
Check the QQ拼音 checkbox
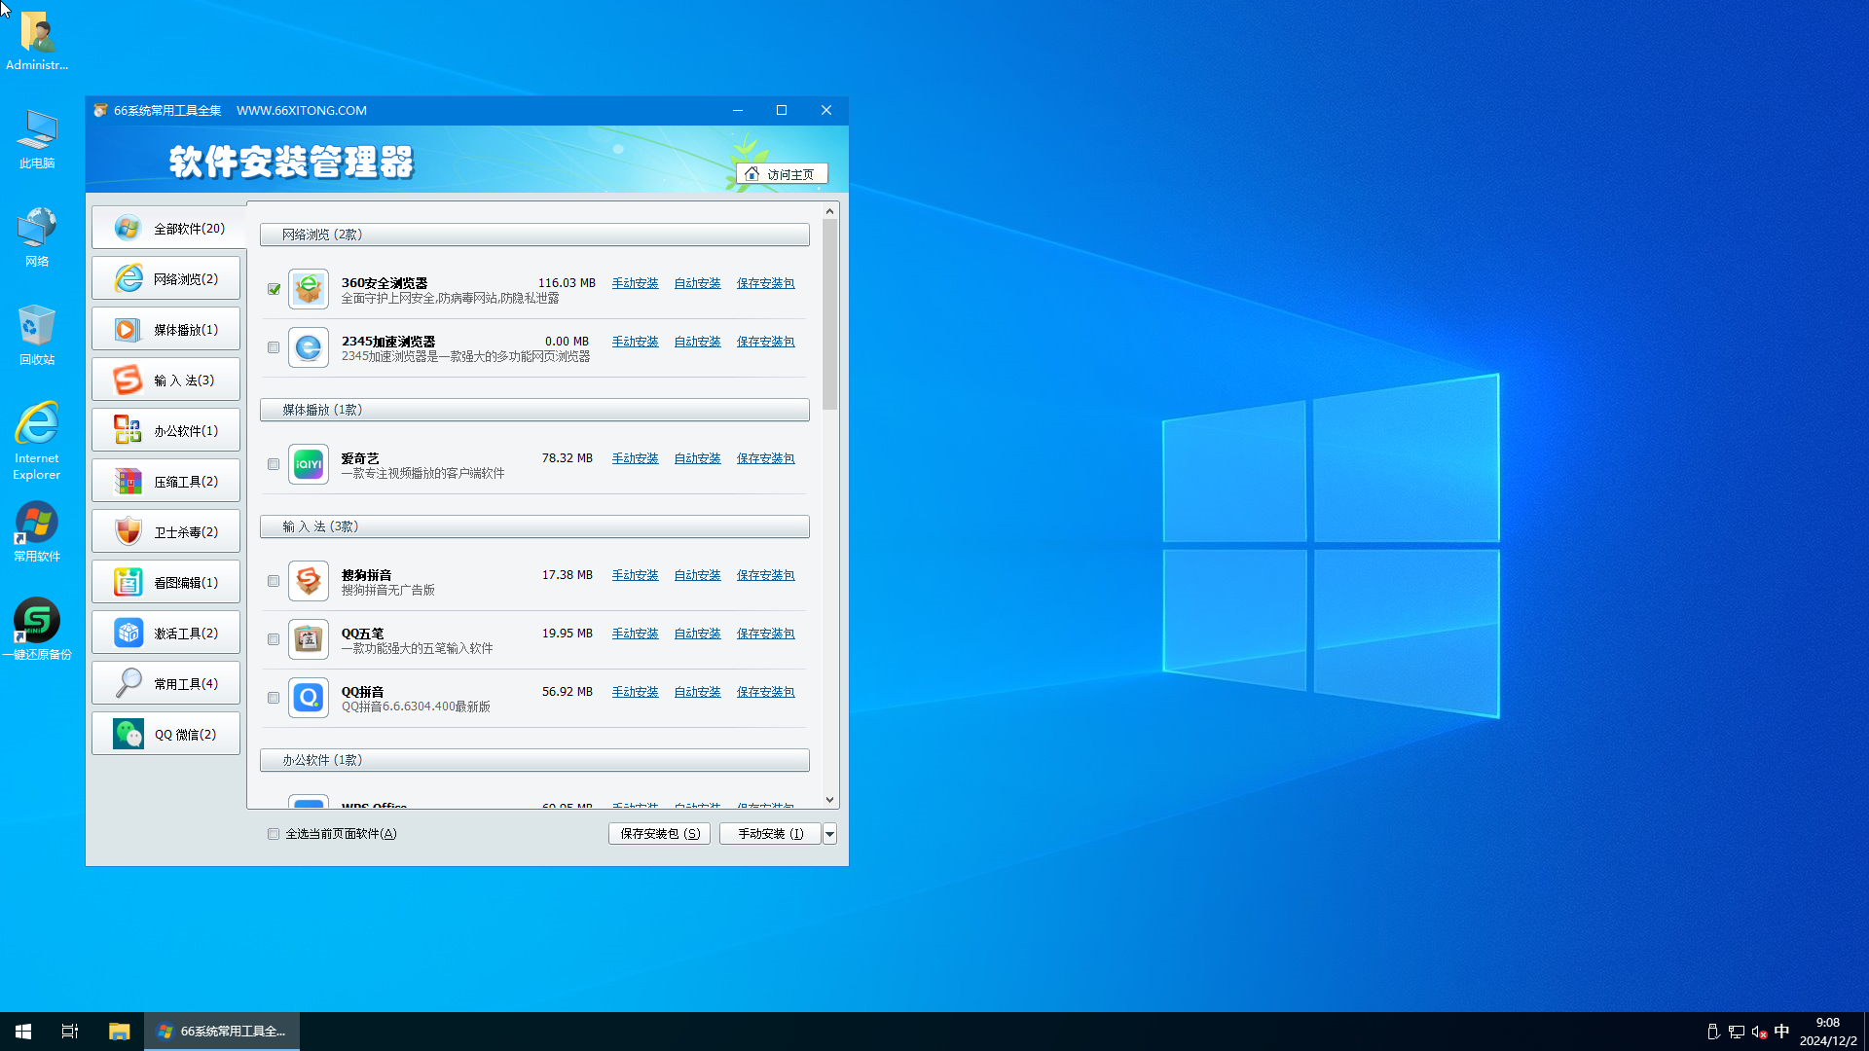[x=274, y=698]
